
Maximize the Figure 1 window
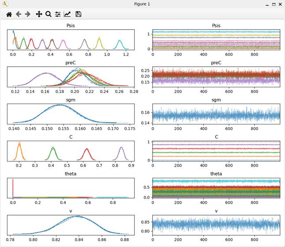point(274,4)
